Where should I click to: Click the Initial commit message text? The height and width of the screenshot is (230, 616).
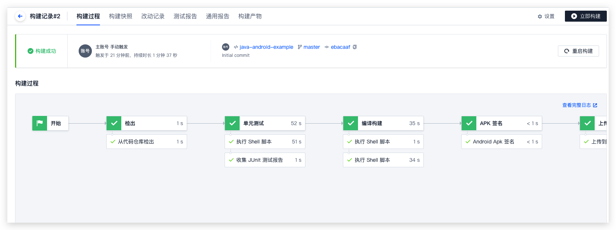pos(236,55)
